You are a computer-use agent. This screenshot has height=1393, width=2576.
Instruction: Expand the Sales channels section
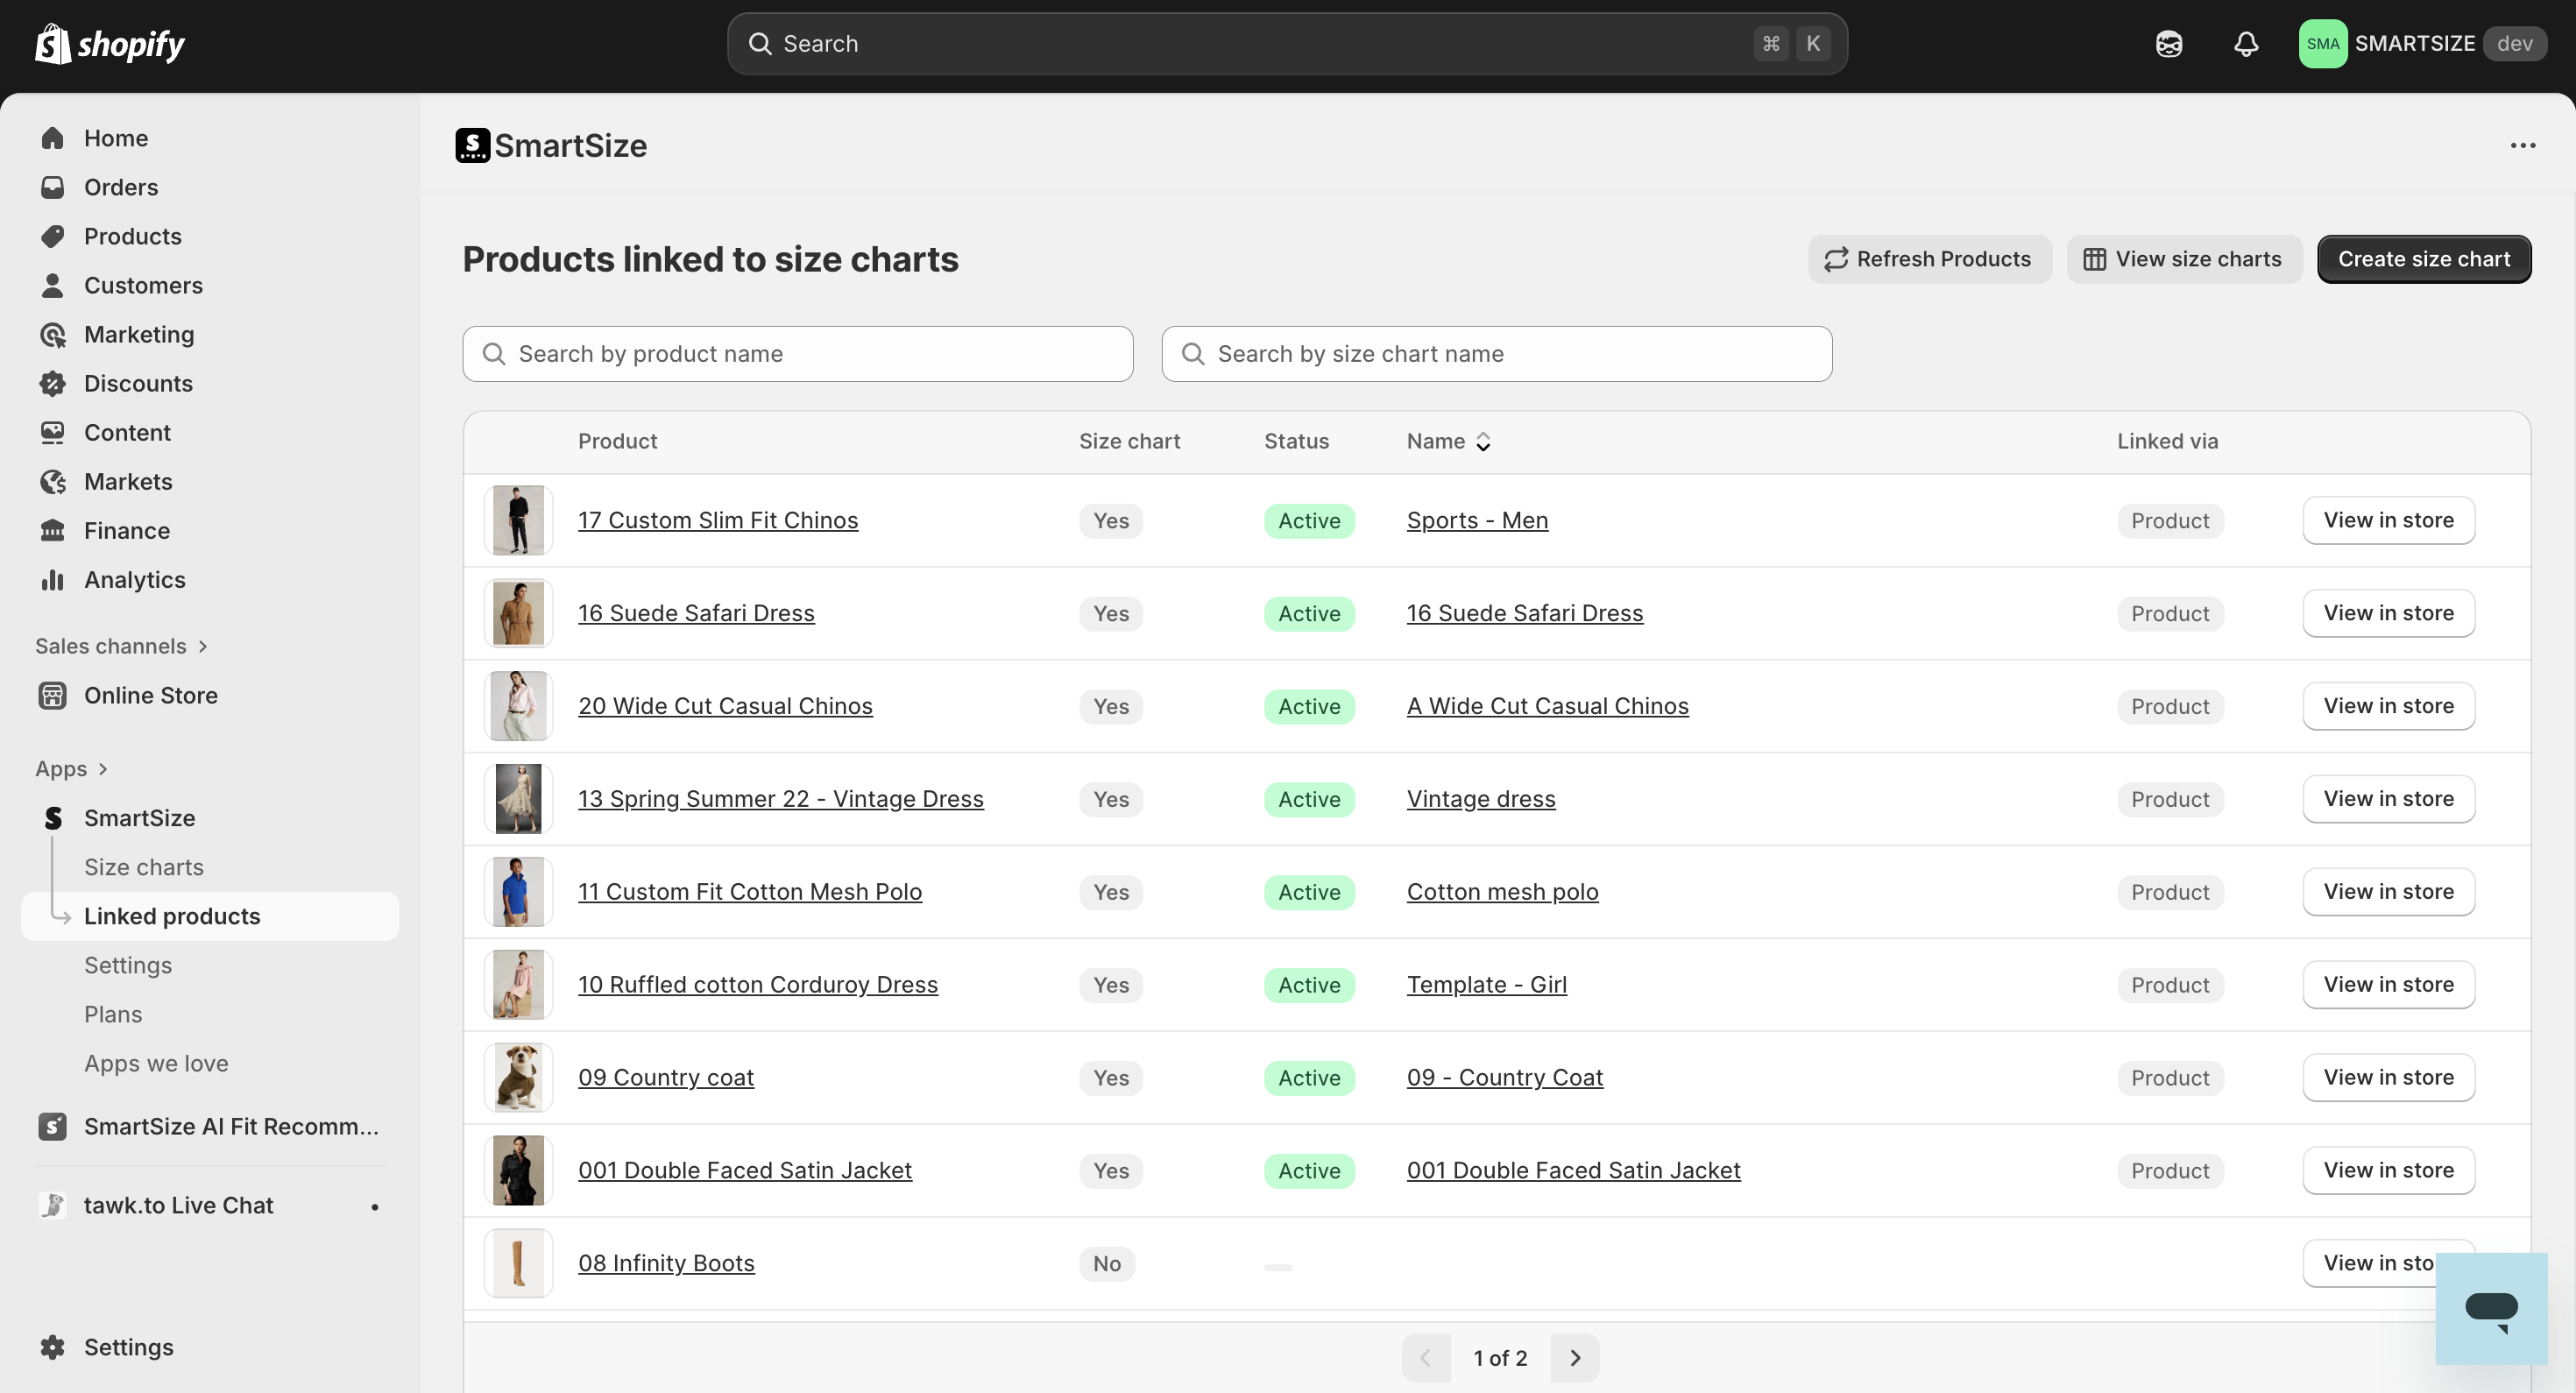(x=120, y=646)
